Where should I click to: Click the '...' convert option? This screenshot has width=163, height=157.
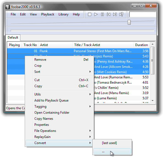click(112, 151)
